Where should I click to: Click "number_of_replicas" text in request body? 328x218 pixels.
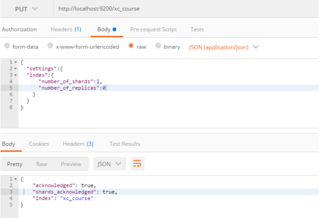click(69, 88)
